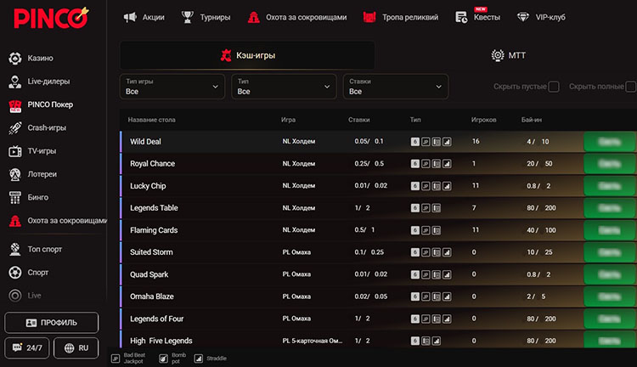Expand the Ставки filter dropdown
This screenshot has width=637, height=367.
pyautogui.click(x=396, y=87)
